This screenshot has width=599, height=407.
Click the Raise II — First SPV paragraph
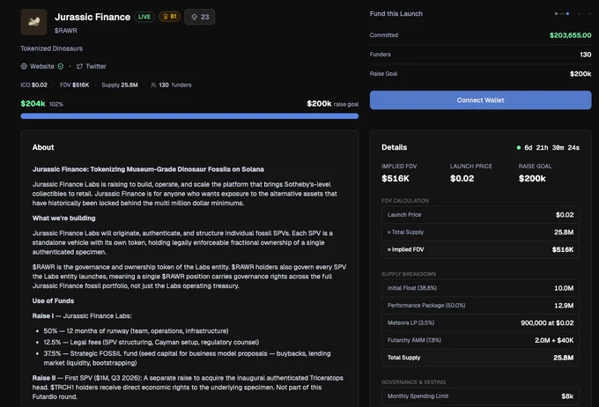188,387
